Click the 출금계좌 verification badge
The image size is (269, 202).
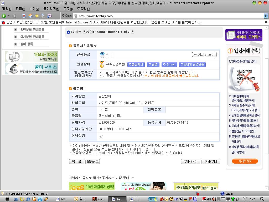[x=136, y=64]
